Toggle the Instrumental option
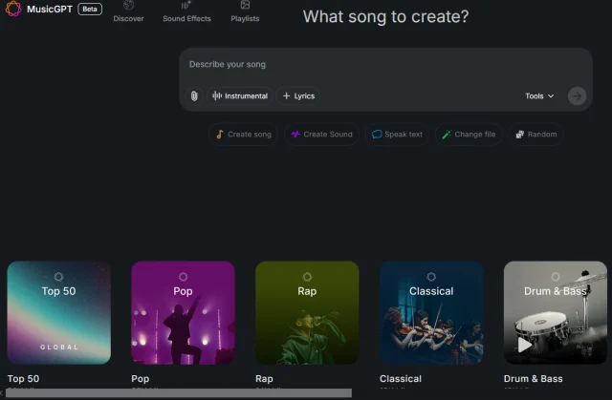This screenshot has width=612, height=400. (x=240, y=96)
